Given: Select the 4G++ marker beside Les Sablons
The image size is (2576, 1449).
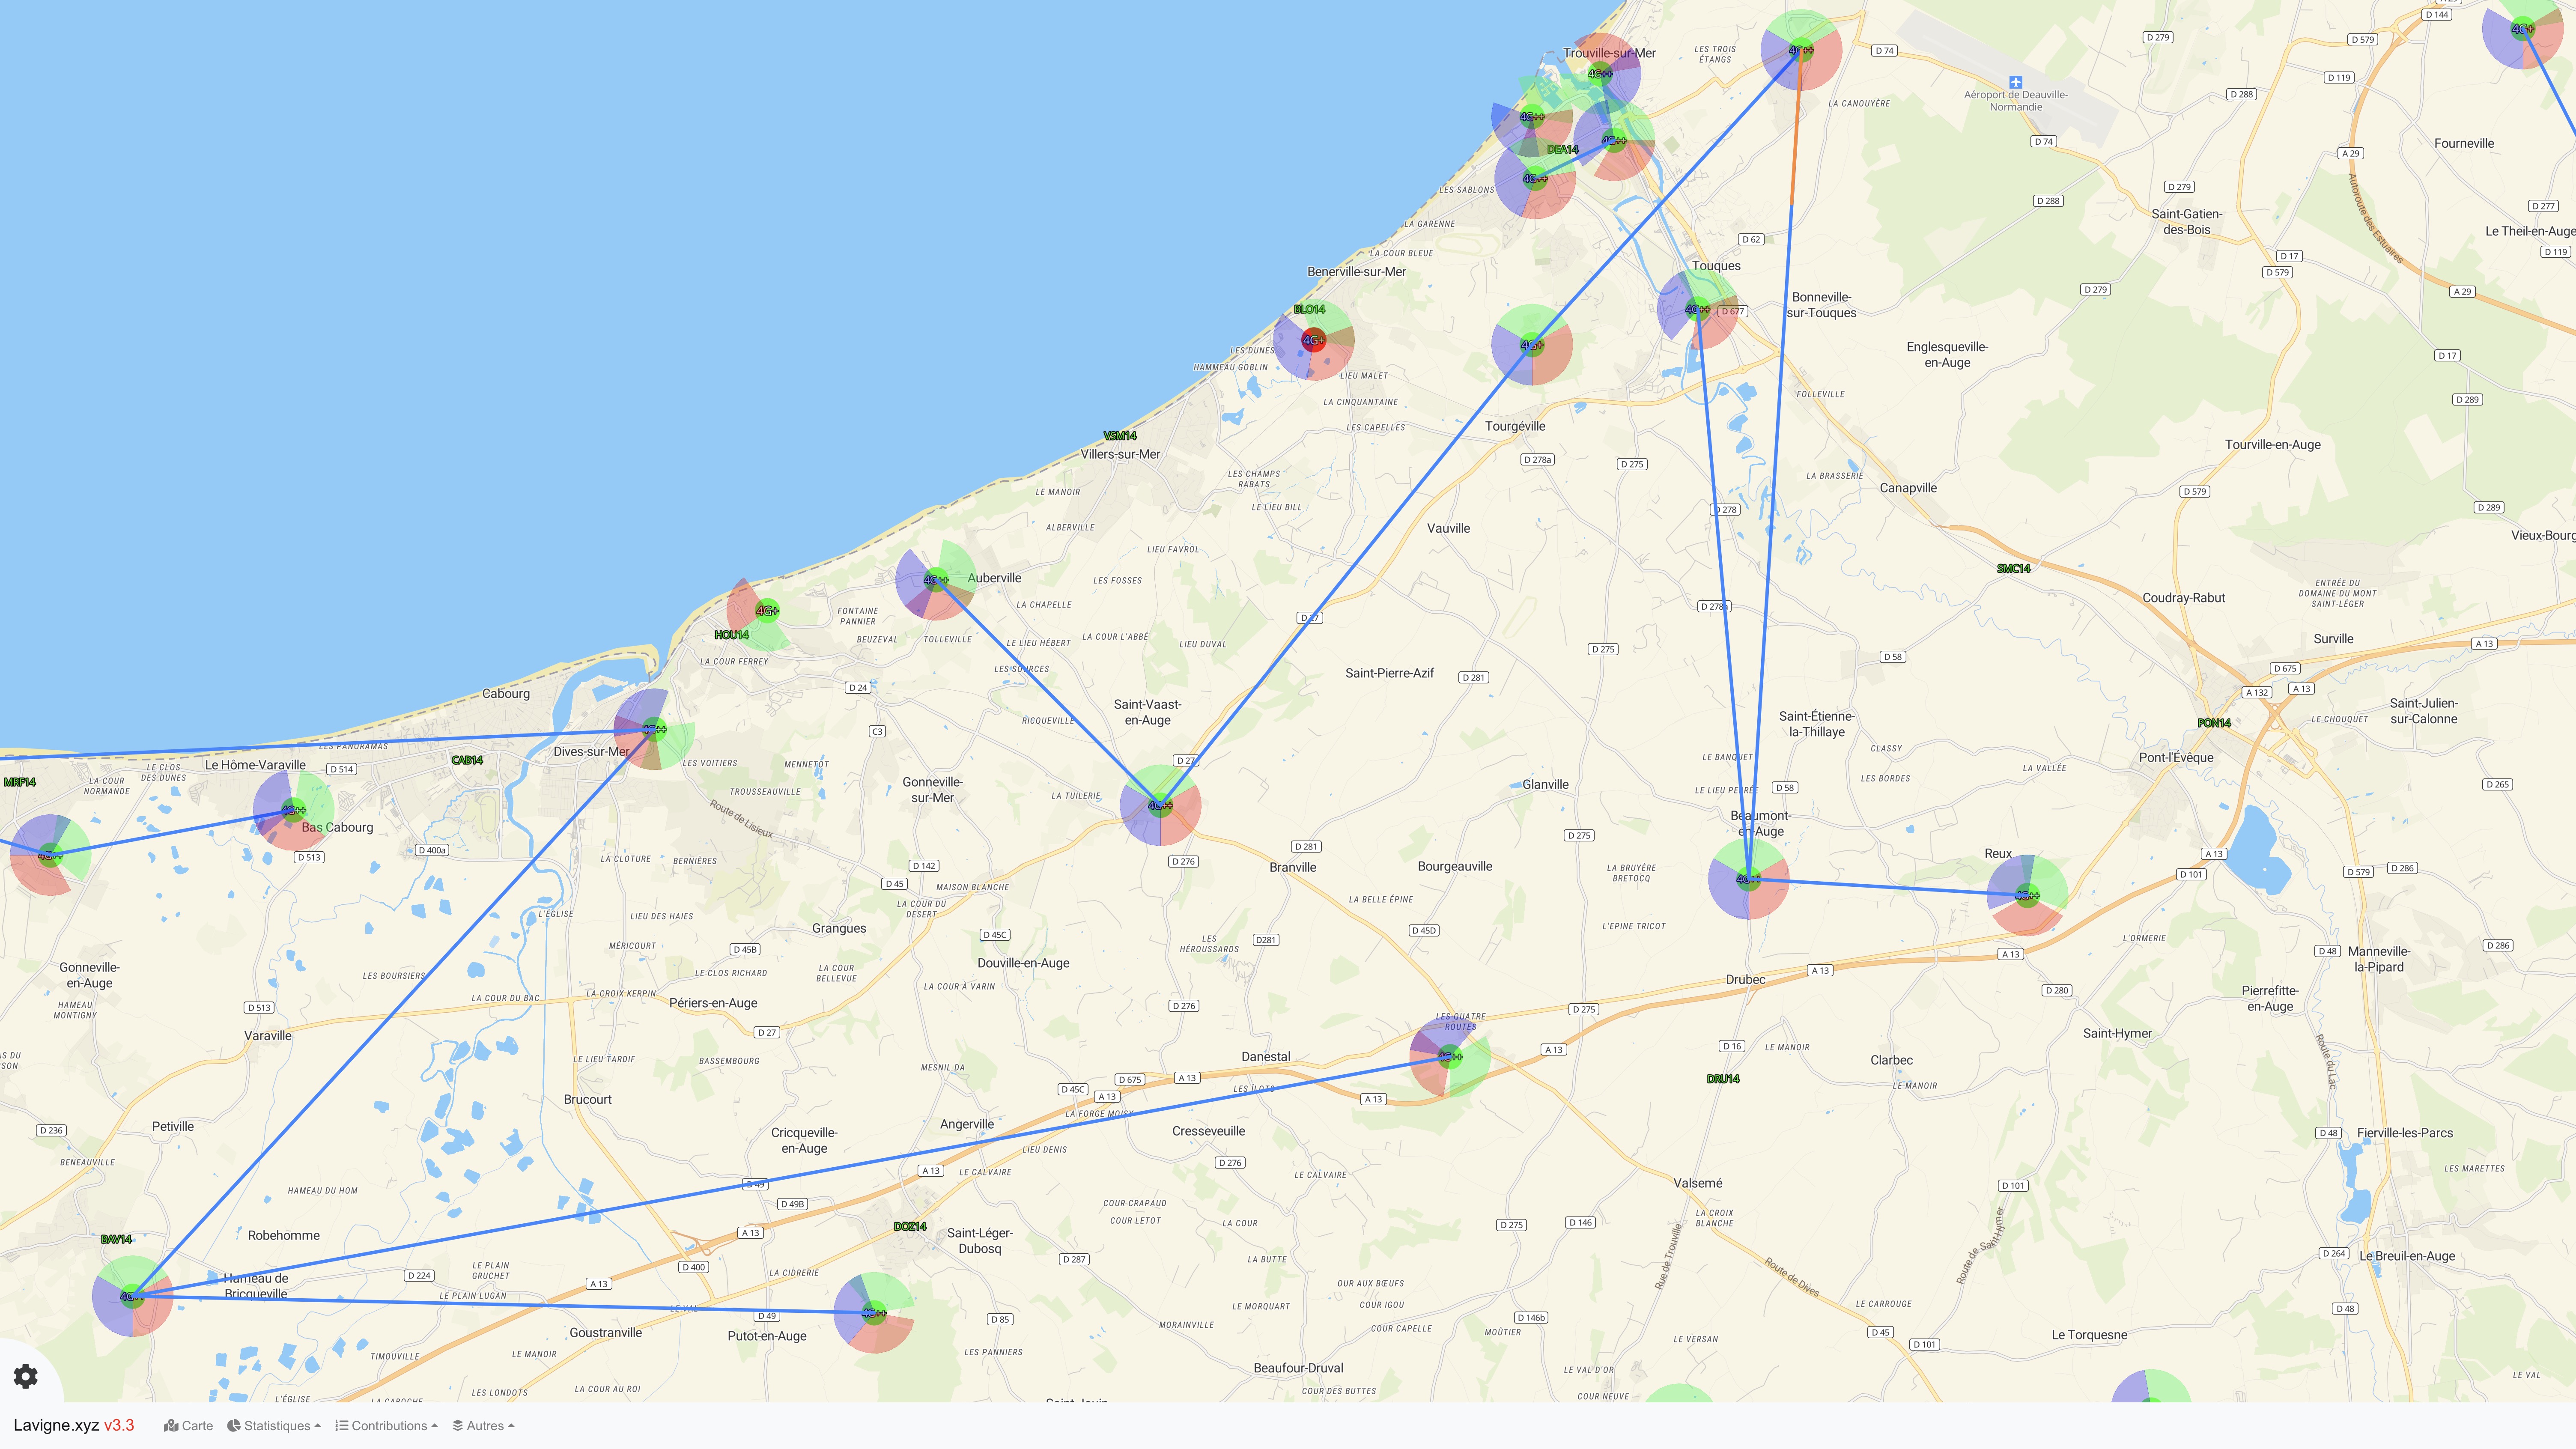Looking at the screenshot, I should point(1535,178).
